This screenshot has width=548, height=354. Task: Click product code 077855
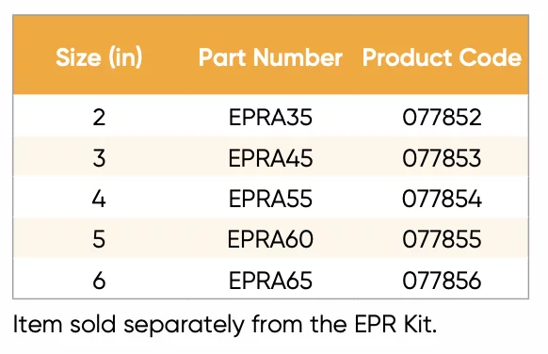(x=442, y=239)
